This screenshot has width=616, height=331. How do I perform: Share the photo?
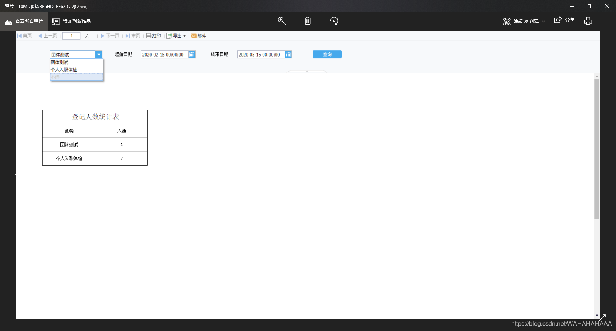(x=564, y=20)
